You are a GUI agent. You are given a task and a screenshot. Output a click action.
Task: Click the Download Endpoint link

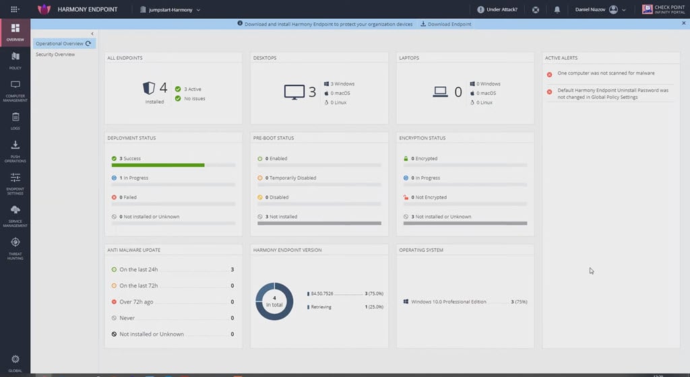445,24
